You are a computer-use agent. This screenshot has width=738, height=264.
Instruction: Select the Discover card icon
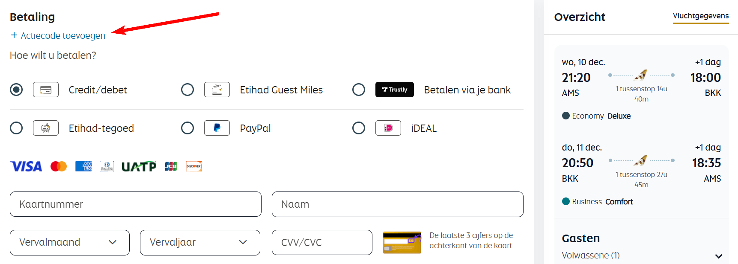point(193,166)
